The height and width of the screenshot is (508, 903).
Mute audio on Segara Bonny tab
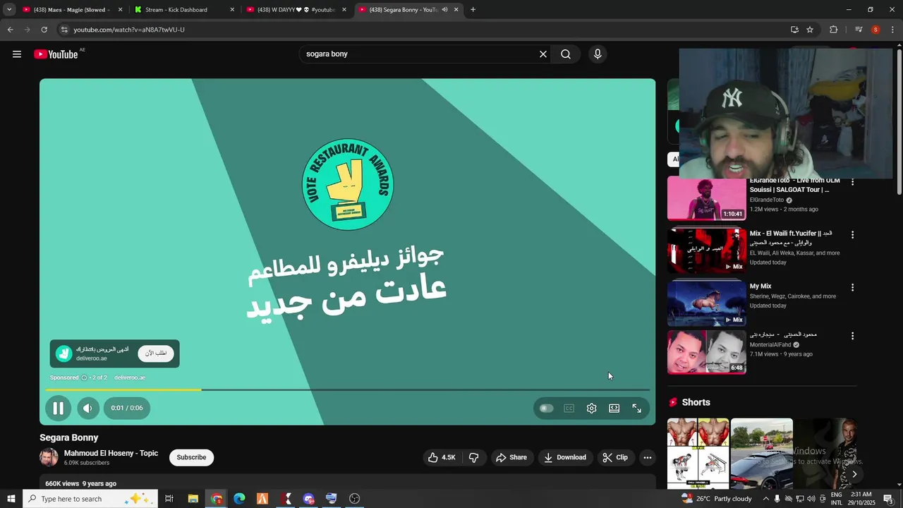pos(444,10)
